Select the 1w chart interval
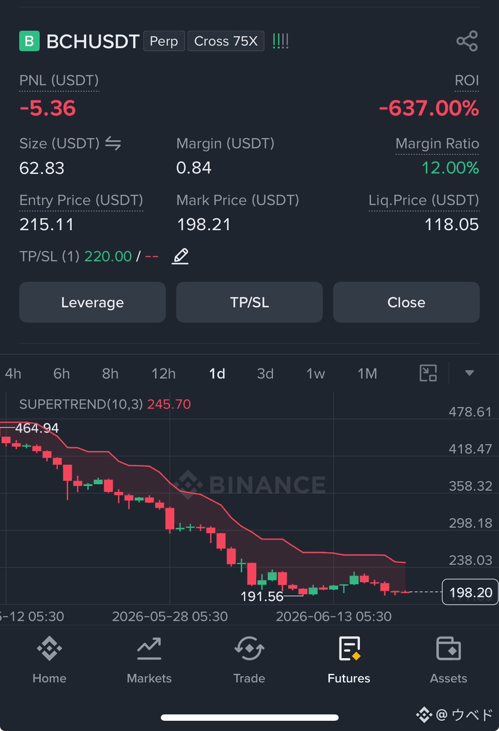 pos(315,374)
